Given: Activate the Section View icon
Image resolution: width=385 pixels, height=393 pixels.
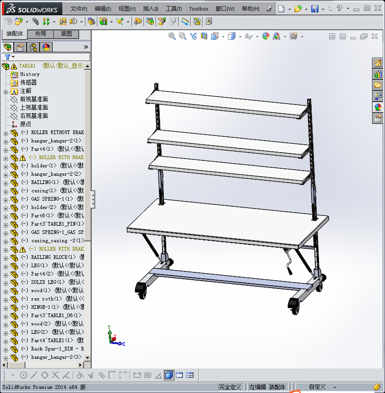Looking at the screenshot, I should click(x=204, y=36).
